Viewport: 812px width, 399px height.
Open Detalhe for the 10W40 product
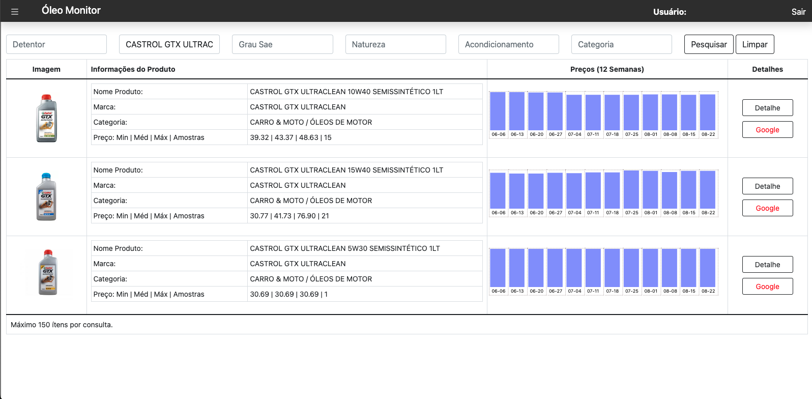coord(767,108)
